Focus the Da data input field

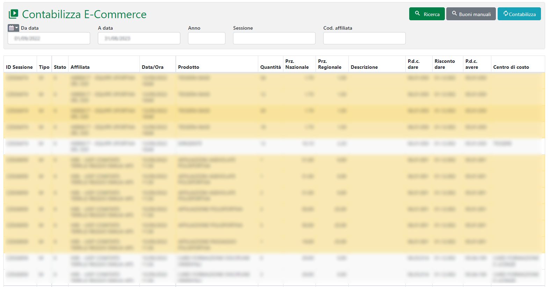(x=49, y=38)
